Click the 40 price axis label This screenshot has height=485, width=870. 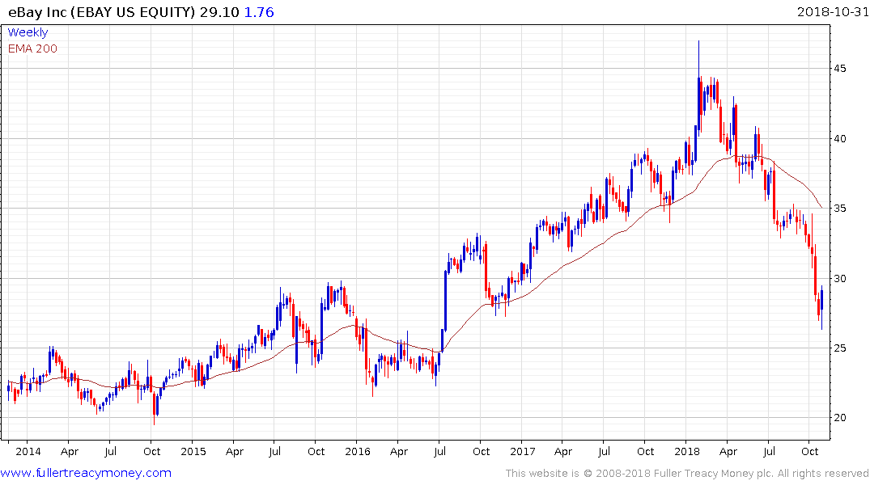[x=839, y=138]
